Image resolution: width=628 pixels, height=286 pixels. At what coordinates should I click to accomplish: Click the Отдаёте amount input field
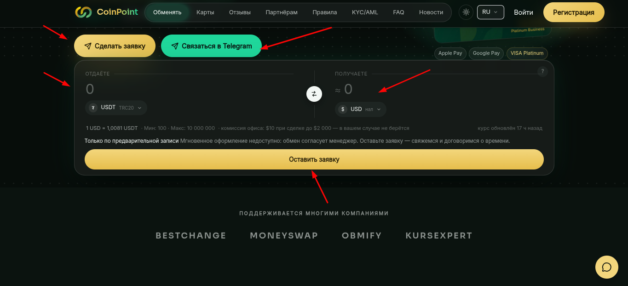coord(189,89)
